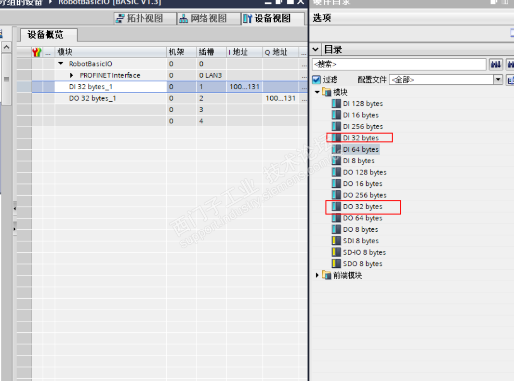Click the 网络视图 tab icon
The width and height of the screenshot is (514, 381).
tap(183, 19)
